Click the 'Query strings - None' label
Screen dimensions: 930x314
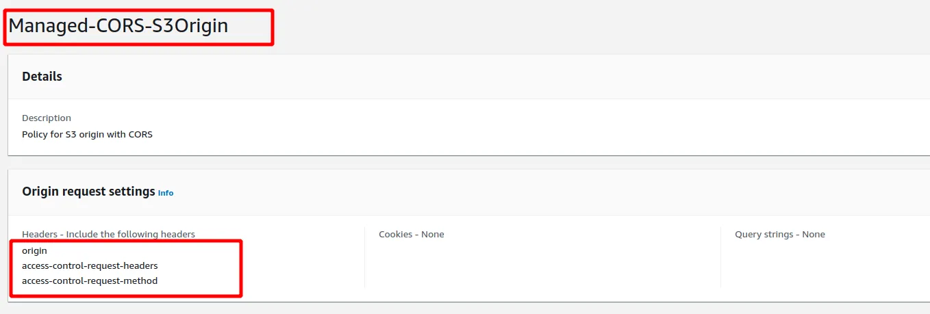coord(779,234)
